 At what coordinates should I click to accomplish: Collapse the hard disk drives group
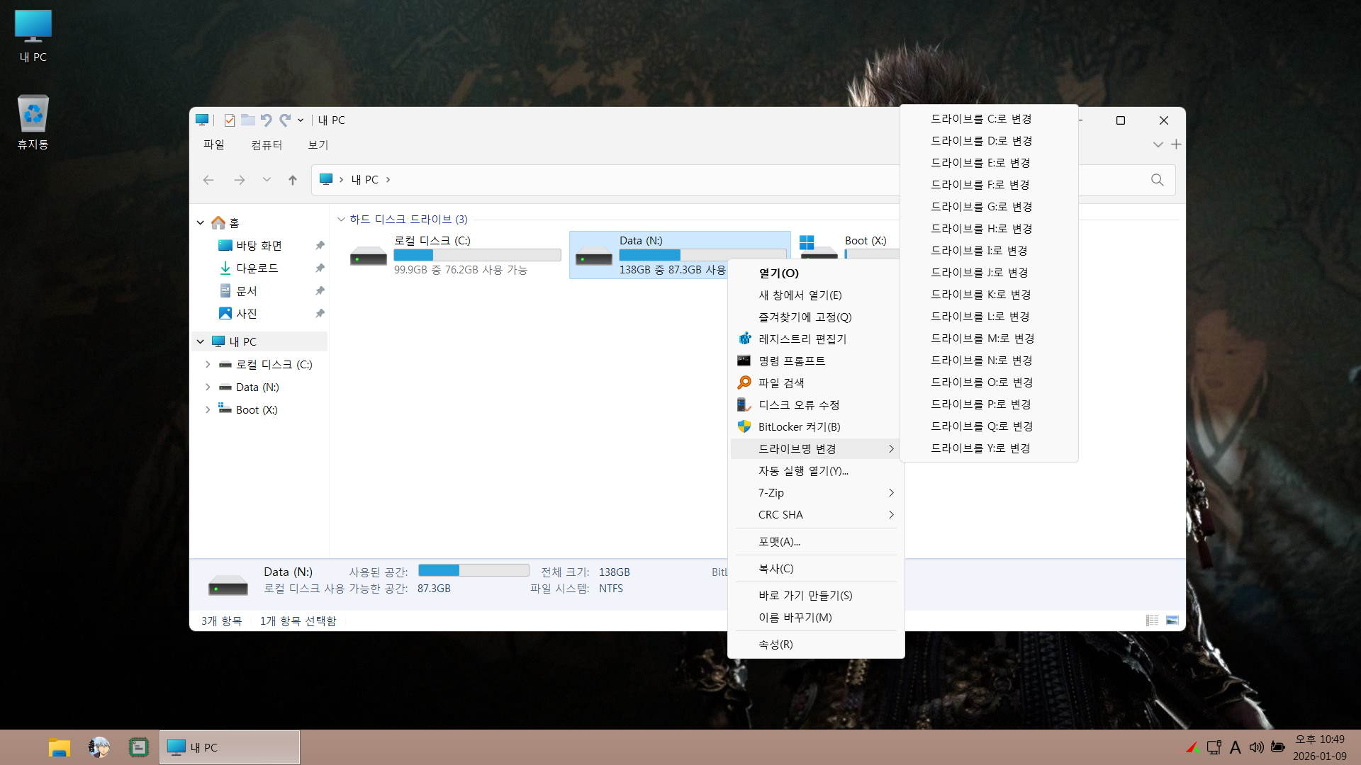click(x=341, y=220)
